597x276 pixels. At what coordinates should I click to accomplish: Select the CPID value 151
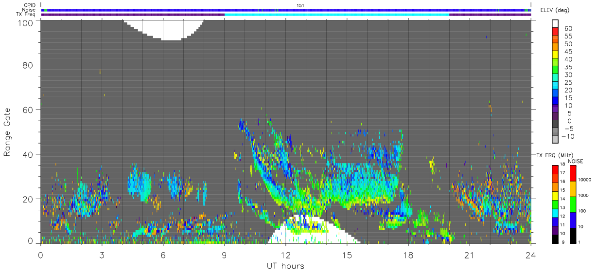pyautogui.click(x=300, y=5)
